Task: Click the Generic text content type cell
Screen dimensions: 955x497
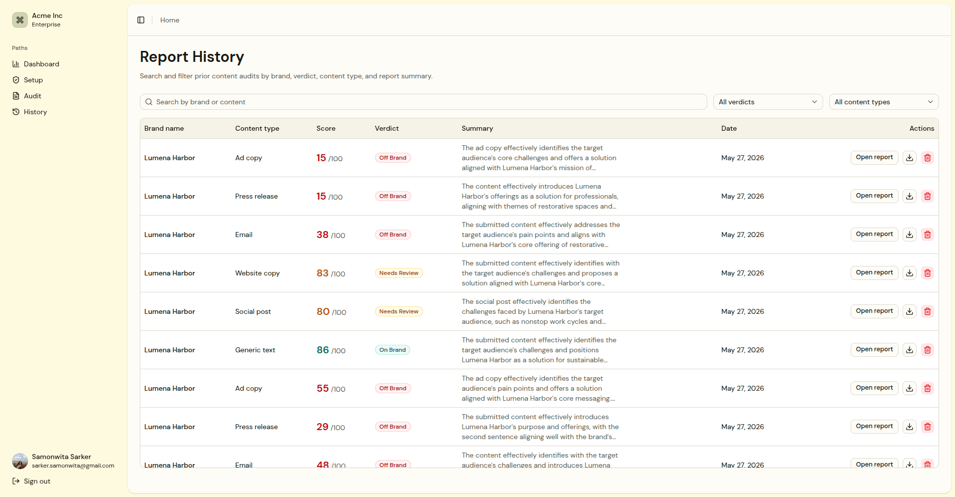Action: (x=255, y=350)
